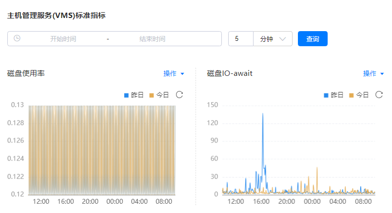Expand 操作 menu for 磁盘使用率

click(174, 73)
